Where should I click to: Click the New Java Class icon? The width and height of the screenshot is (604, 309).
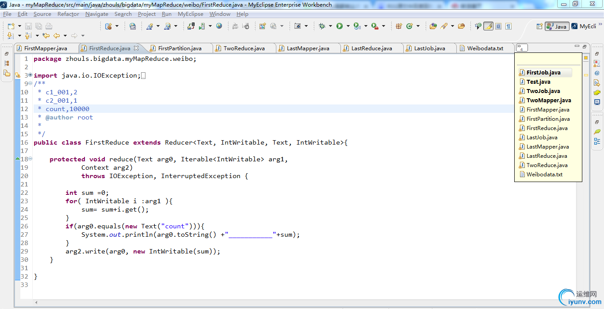(409, 26)
